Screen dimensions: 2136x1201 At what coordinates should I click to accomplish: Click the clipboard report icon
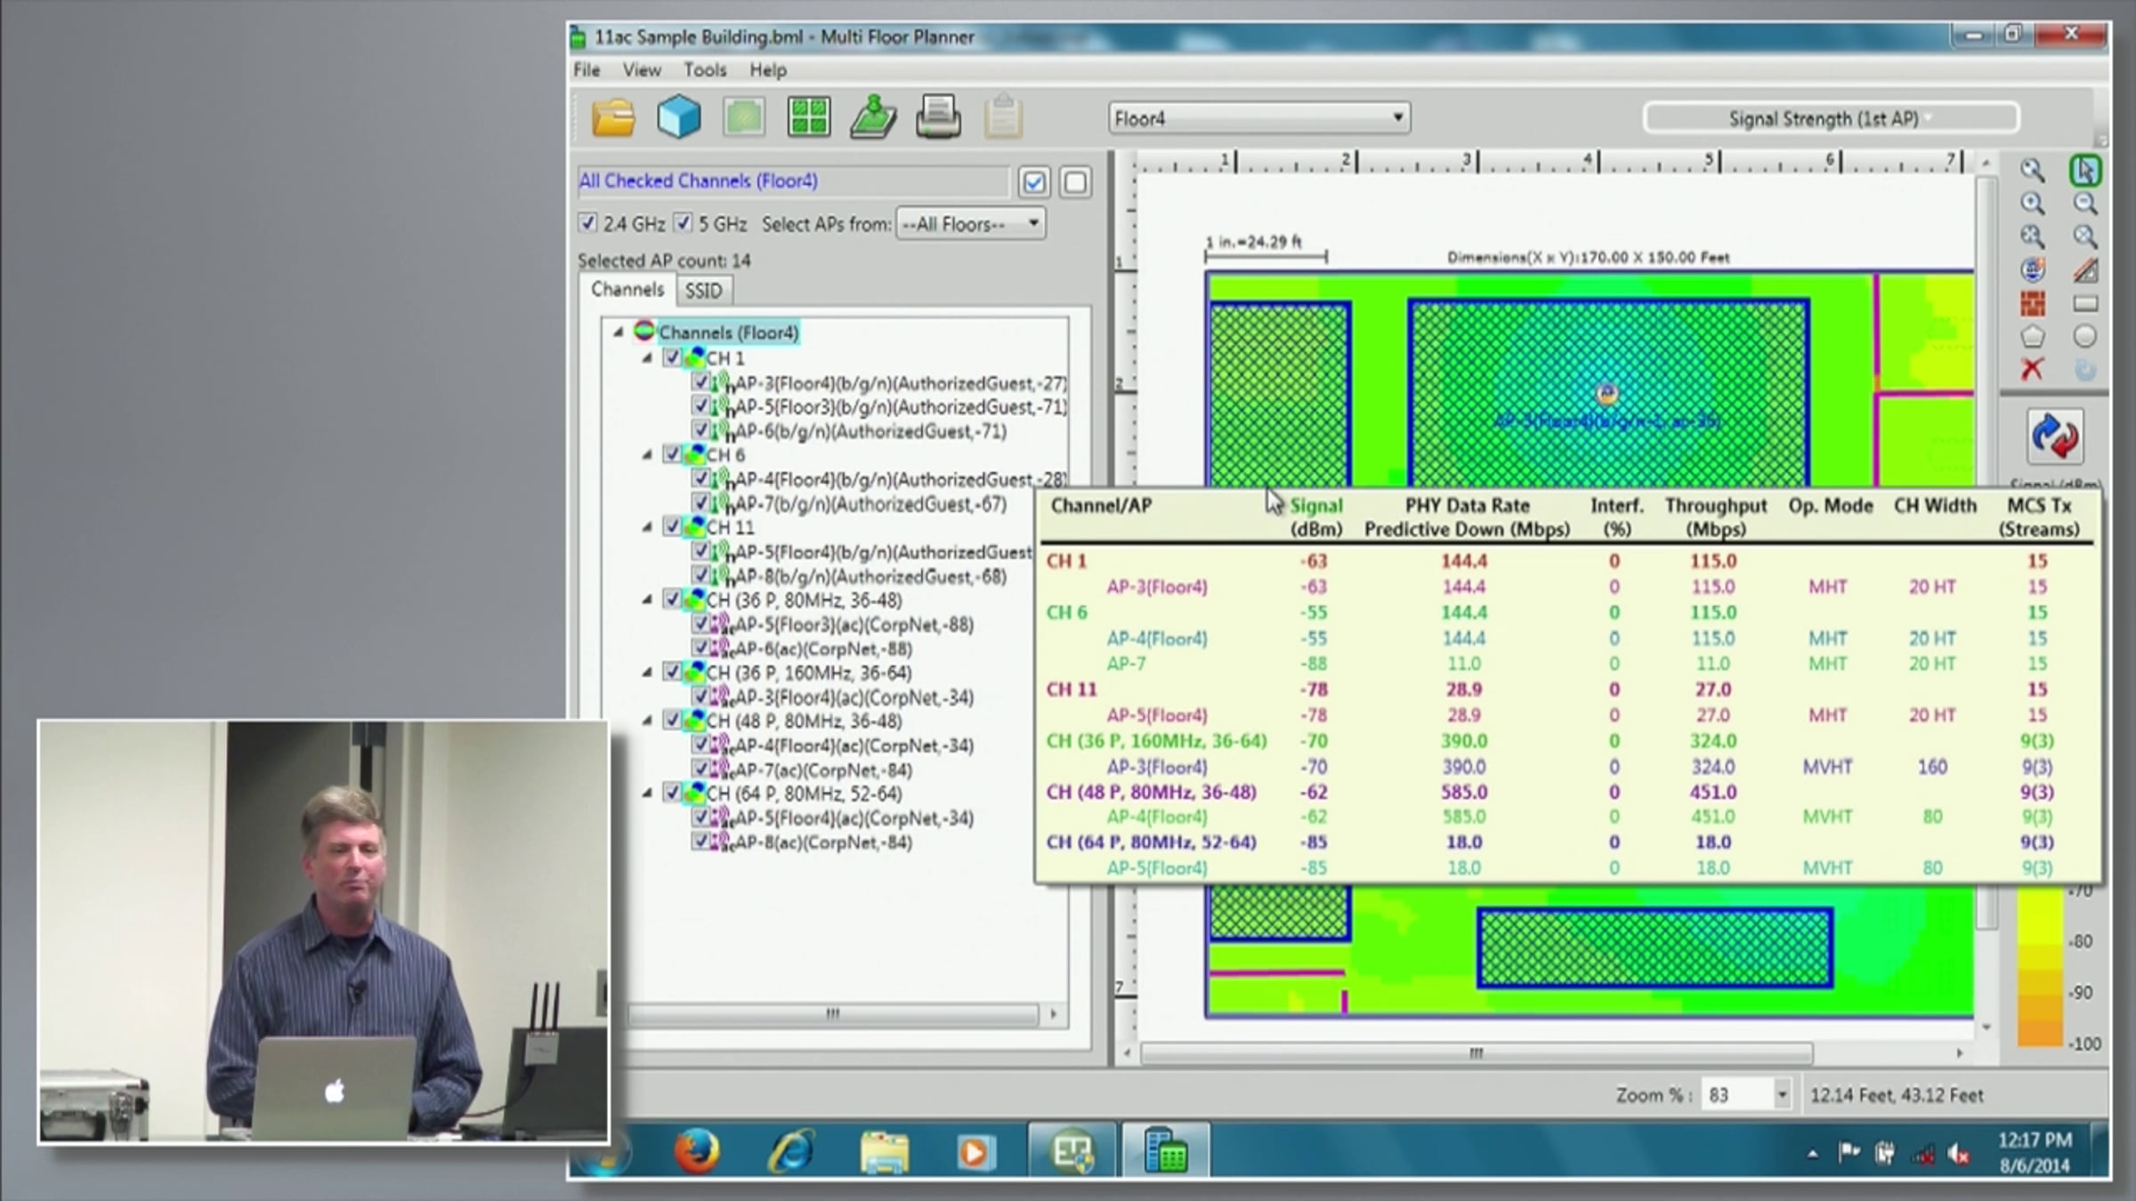tap(1003, 117)
